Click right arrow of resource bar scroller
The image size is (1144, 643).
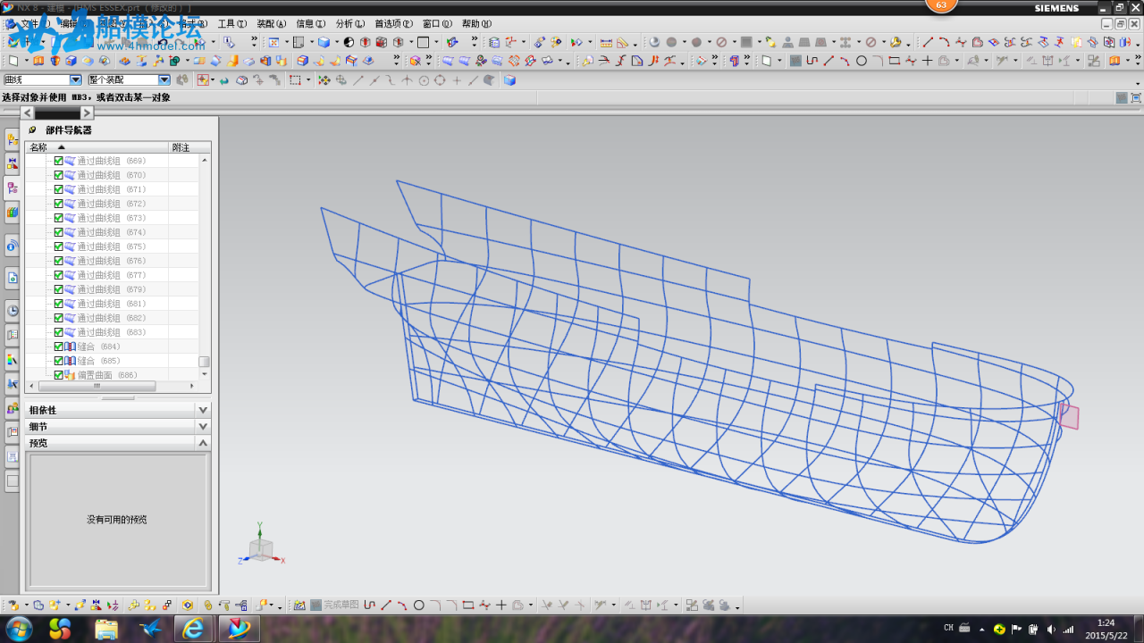click(87, 113)
